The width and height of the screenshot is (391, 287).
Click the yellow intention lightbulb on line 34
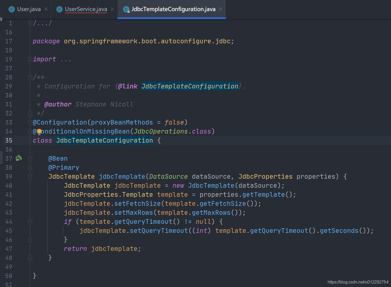click(x=39, y=132)
